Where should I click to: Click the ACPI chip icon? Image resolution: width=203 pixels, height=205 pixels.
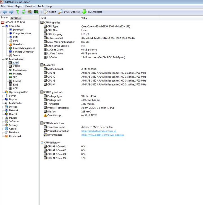coord(10,88)
